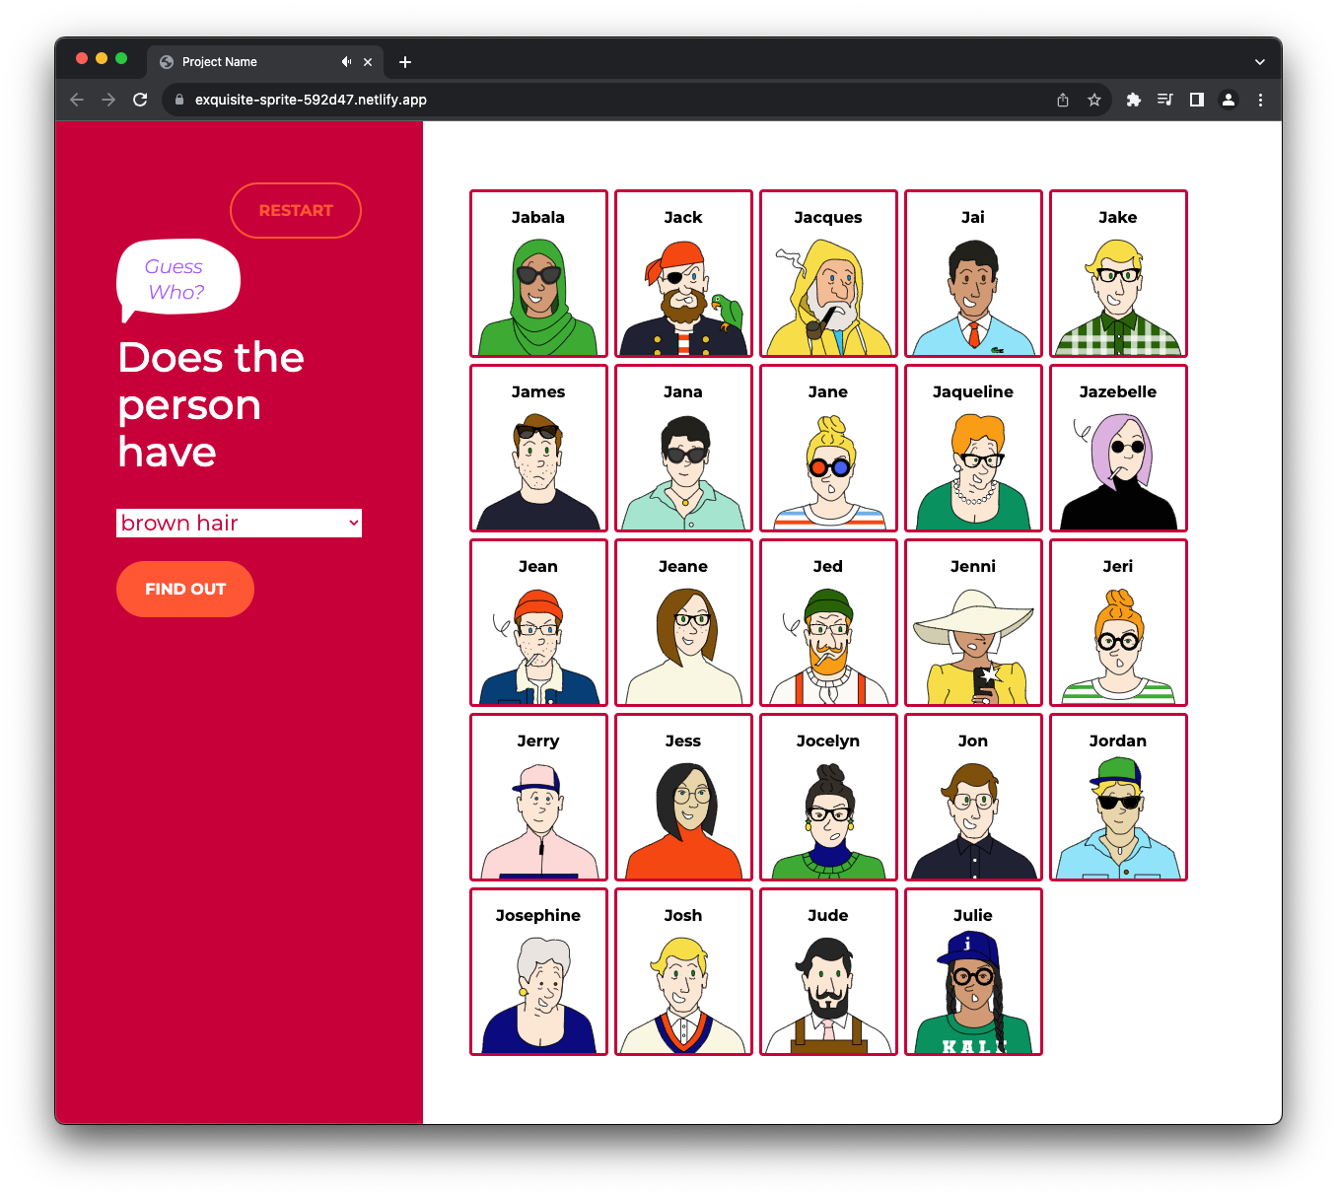Expand the brown hair dropdown

240,524
